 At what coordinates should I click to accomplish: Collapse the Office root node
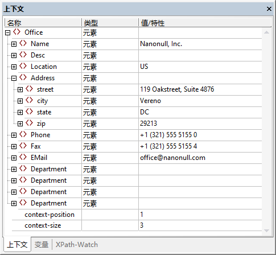click(7, 33)
